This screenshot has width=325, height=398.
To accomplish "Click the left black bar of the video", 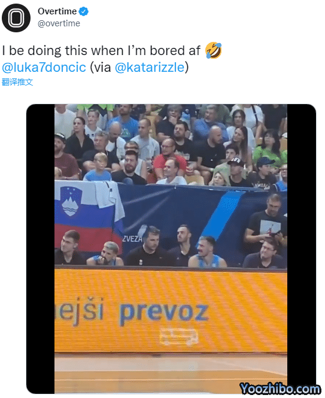I will (x=41, y=249).
